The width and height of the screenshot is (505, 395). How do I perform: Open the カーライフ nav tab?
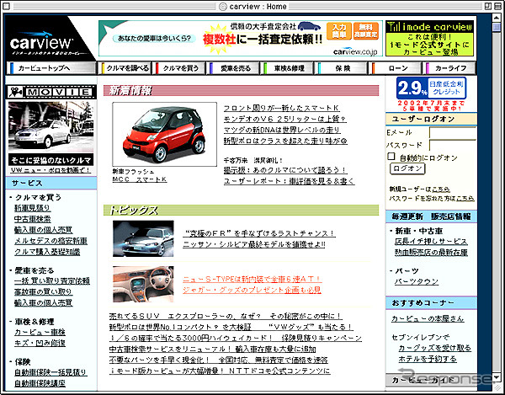(450, 68)
